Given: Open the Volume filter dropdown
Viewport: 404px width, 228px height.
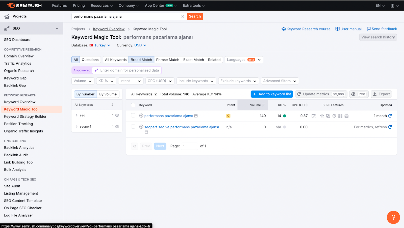Looking at the screenshot, I should pyautogui.click(x=83, y=81).
